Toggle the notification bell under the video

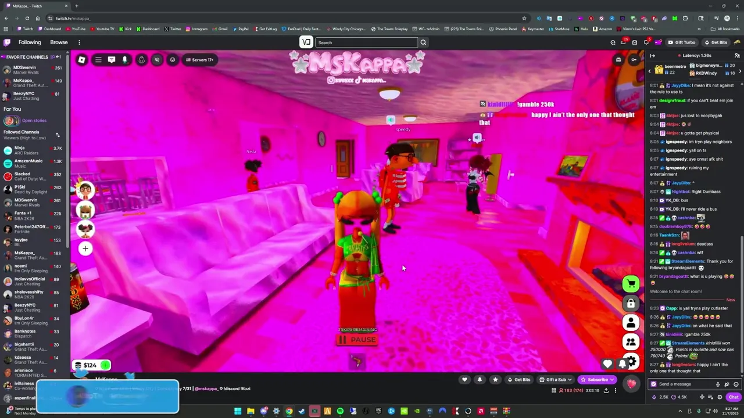[x=480, y=380]
